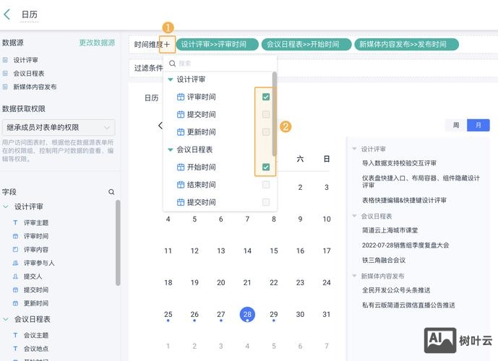Click text-type icon beside 会议地点 field
Image resolution: width=498 pixels, height=361 pixels.
click(15, 349)
